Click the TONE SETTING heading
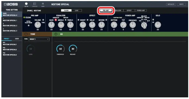 (12, 10)
